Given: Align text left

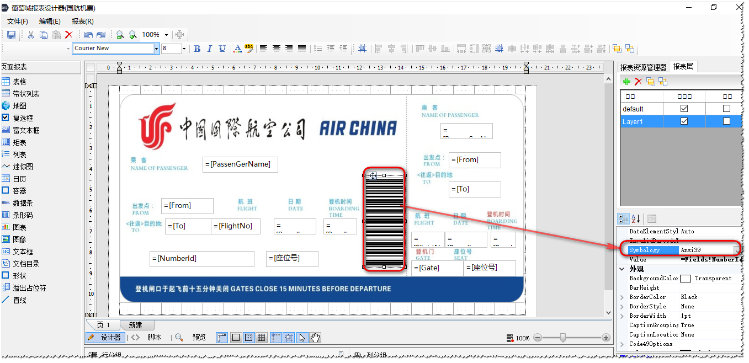Looking at the screenshot, I should click(x=264, y=49).
